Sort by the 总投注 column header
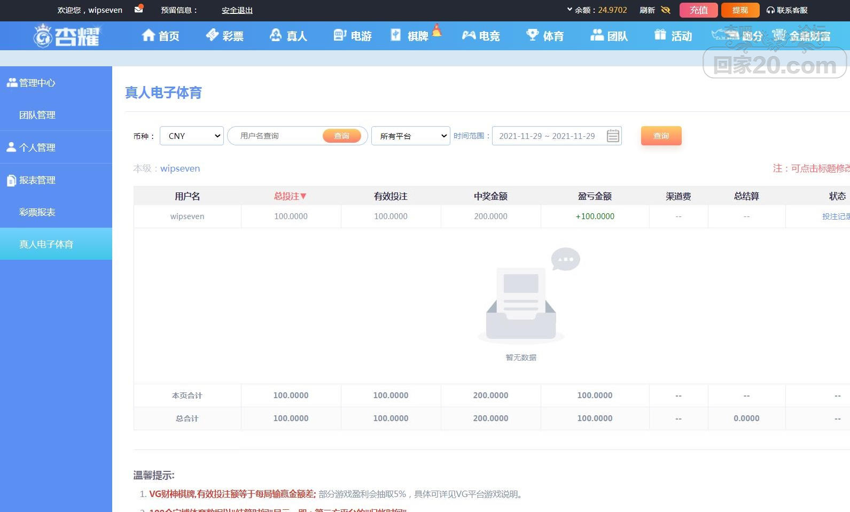850x512 pixels. click(x=291, y=196)
